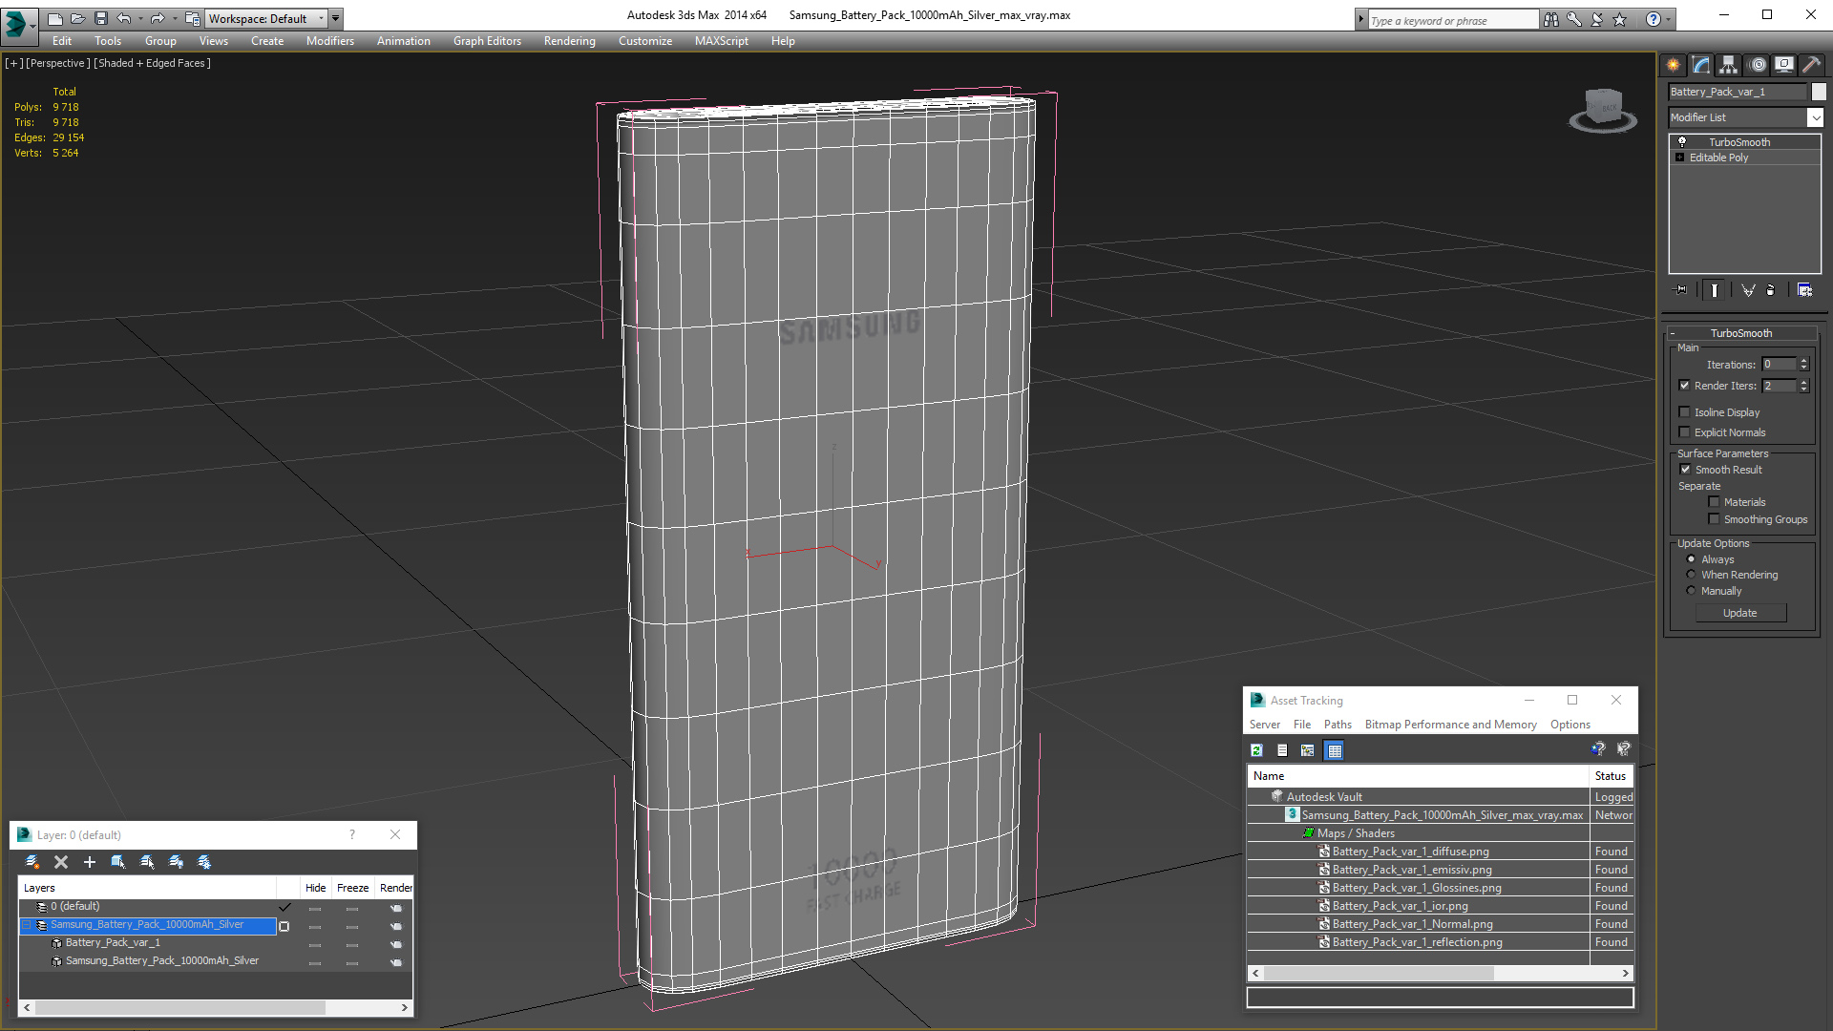This screenshot has width=1833, height=1031.
Task: Expand the Editable Poly stack entry
Action: pos(1680,158)
